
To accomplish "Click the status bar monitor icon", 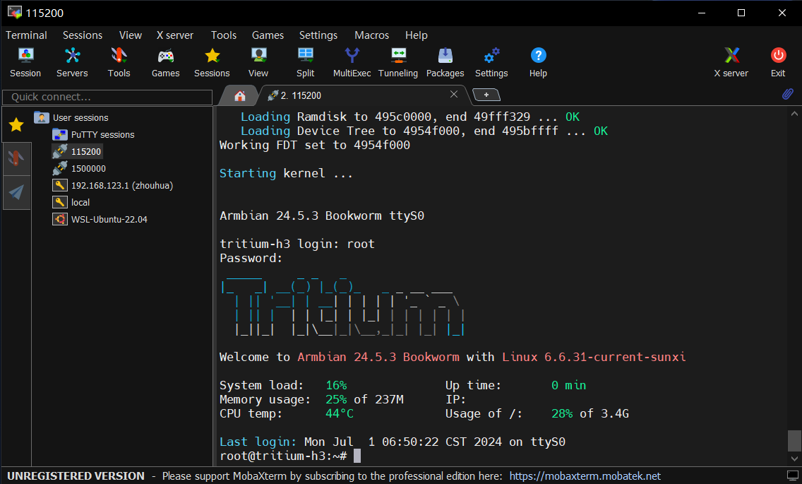I will (792, 476).
